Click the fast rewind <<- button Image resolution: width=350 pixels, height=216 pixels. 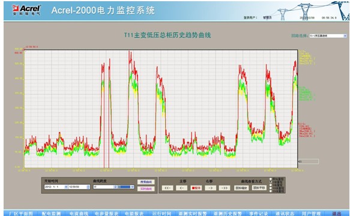point(167,188)
